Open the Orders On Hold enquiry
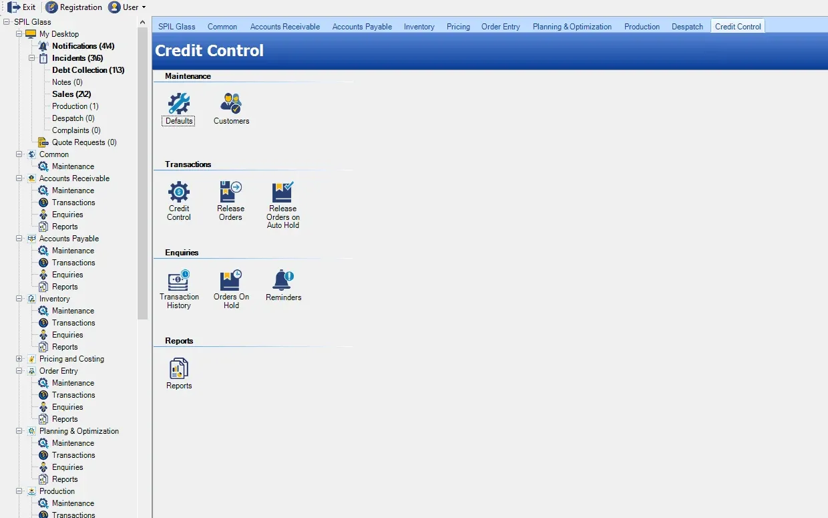Viewport: 828px width, 518px height. tap(231, 289)
